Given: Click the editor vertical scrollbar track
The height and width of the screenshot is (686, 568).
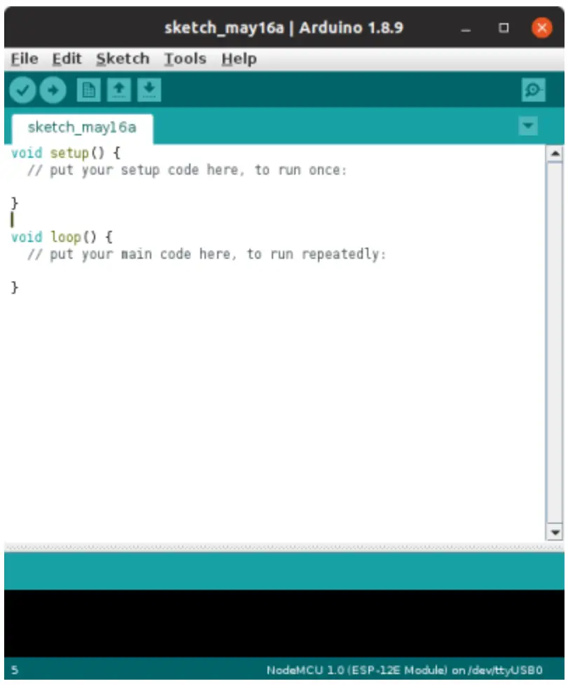Looking at the screenshot, I should pos(555,343).
